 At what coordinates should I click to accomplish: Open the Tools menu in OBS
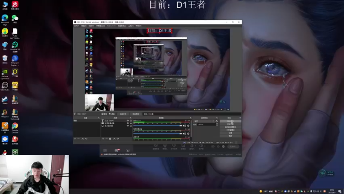pos(131,26)
